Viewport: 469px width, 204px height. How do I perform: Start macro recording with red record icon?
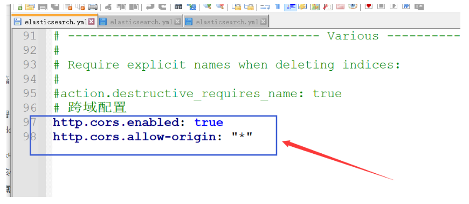369,6
